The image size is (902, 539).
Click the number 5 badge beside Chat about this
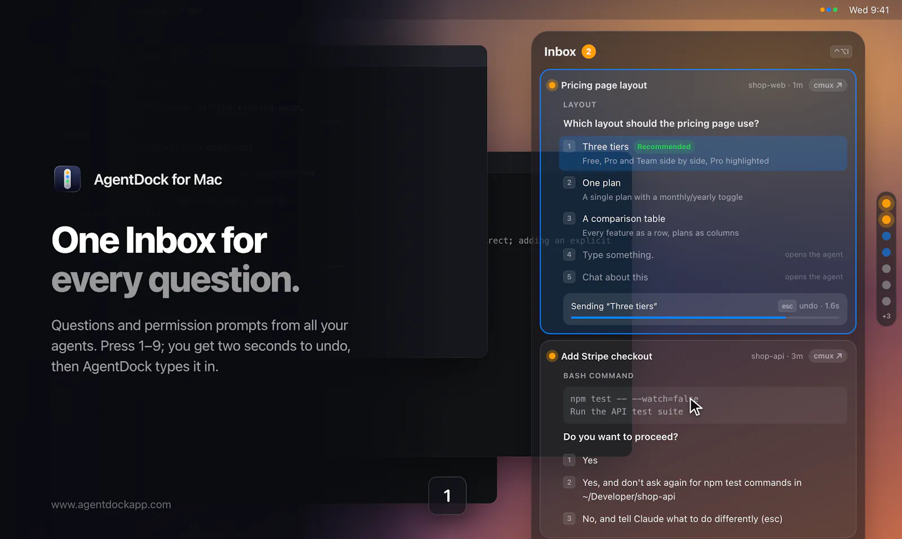pos(569,277)
